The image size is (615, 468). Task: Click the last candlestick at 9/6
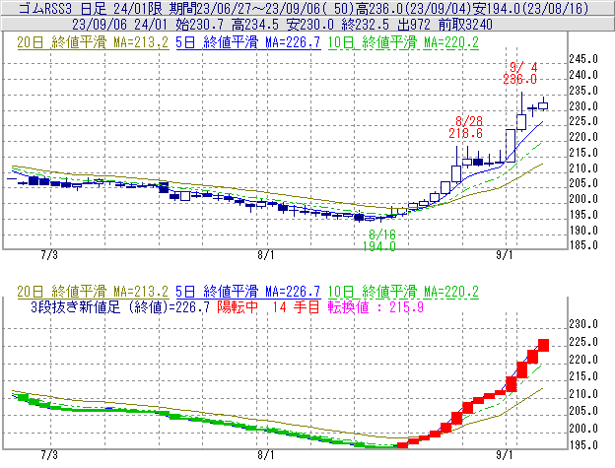(543, 104)
